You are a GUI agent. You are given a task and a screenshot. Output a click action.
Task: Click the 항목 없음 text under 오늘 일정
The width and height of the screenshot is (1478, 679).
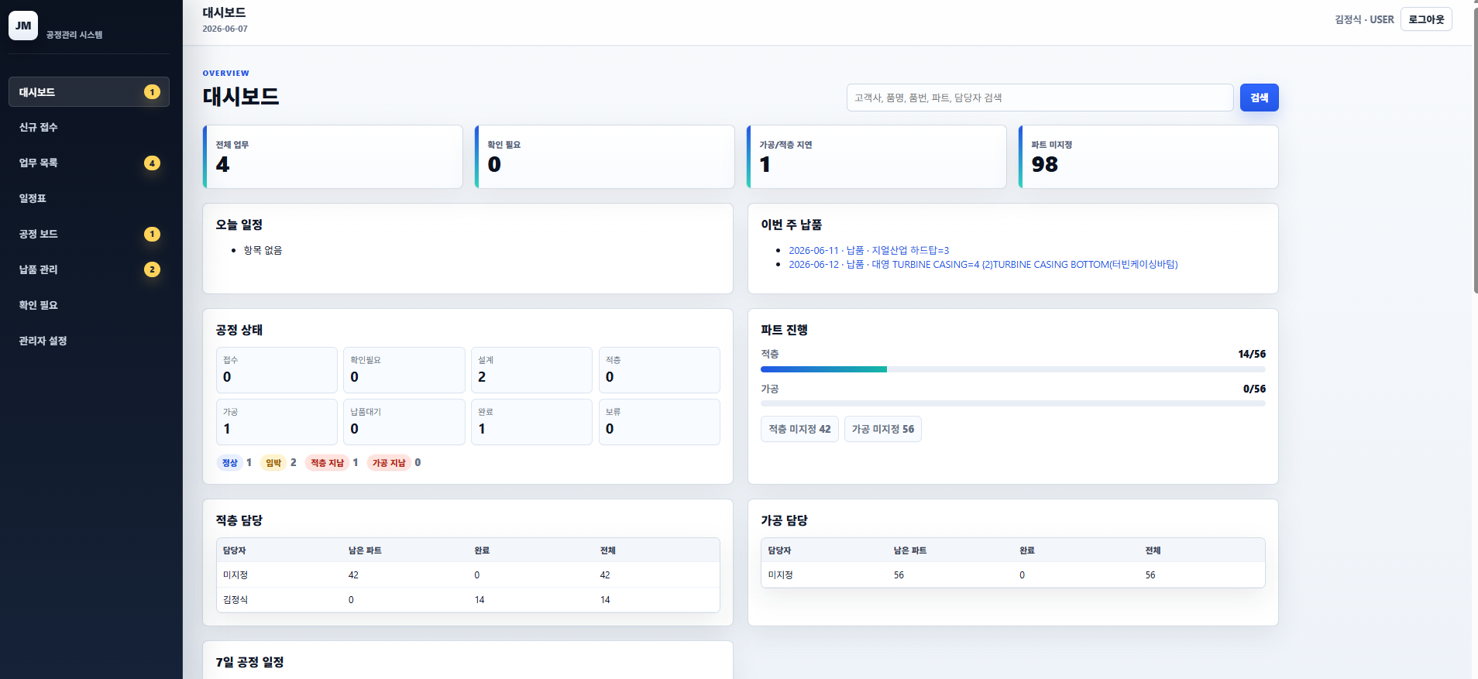pyautogui.click(x=263, y=251)
